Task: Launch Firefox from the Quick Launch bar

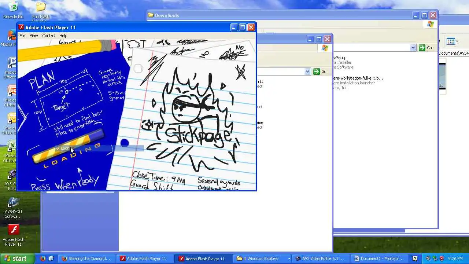Action: (x=43, y=258)
